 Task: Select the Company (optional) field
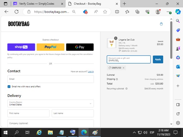(51, 123)
